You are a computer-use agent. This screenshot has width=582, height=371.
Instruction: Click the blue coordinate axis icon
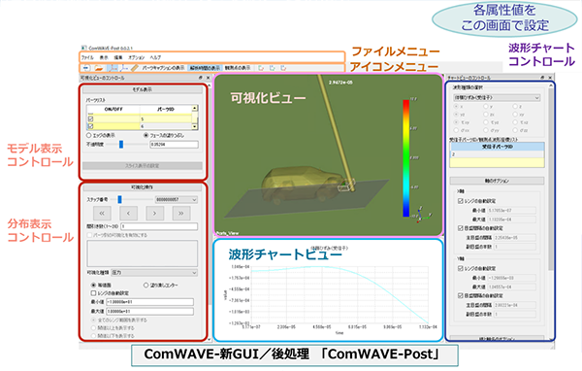click(x=124, y=68)
